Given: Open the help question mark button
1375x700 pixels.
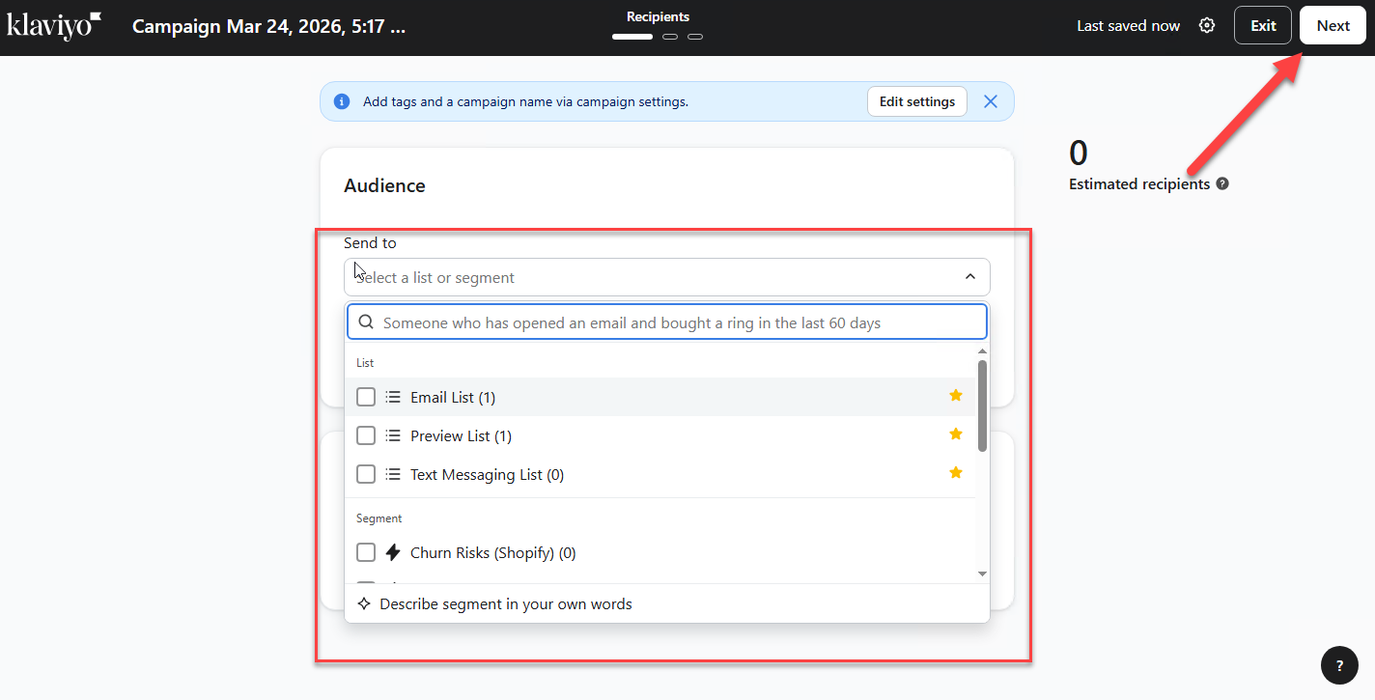Looking at the screenshot, I should (x=1339, y=665).
